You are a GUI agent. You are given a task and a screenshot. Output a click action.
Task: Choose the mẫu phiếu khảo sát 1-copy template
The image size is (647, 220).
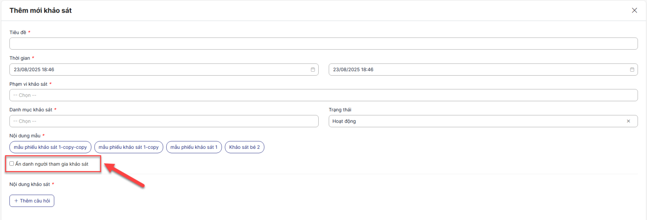click(x=129, y=147)
